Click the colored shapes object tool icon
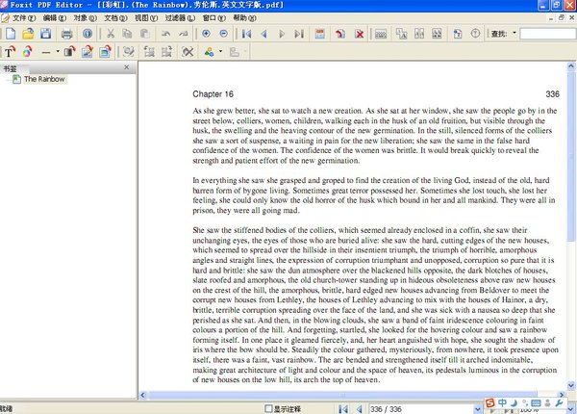Screen dimensions: 577x414 (210, 52)
